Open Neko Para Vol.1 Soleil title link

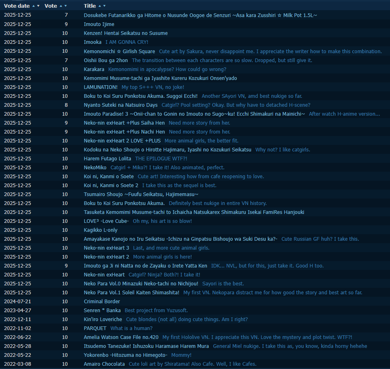click(x=132, y=292)
